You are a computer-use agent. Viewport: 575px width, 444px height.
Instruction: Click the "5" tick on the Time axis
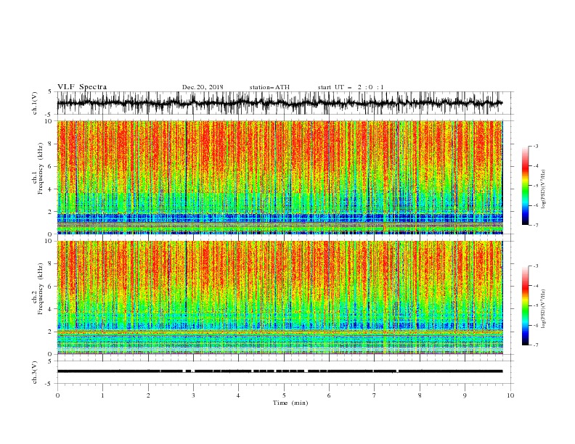284,395
